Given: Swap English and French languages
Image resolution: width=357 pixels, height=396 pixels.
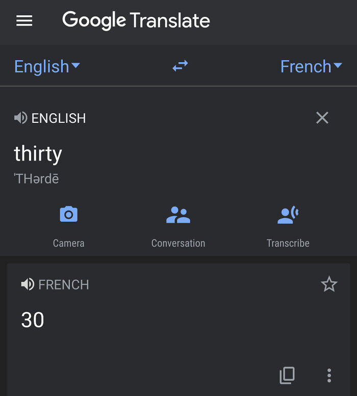Looking at the screenshot, I should tap(180, 66).
